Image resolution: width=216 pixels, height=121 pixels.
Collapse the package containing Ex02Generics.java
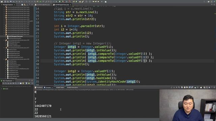4,48
